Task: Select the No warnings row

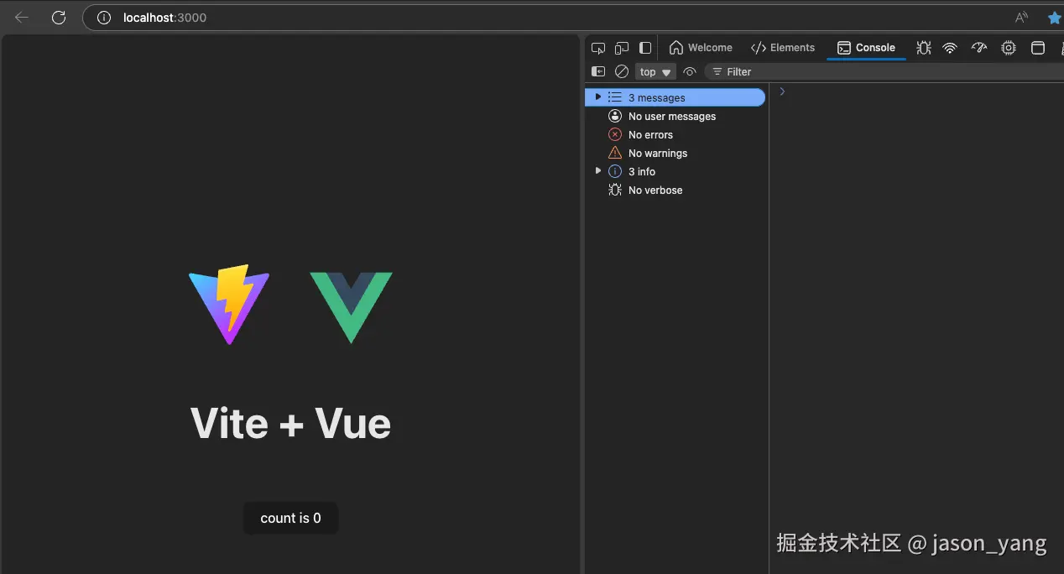Action: tap(675, 153)
